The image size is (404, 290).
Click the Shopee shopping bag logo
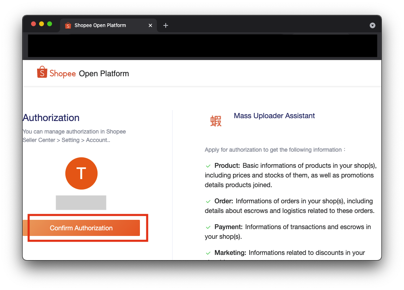42,72
